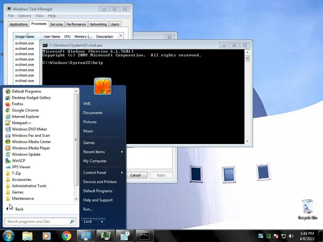Click Cancel in the background dialog
323x242 pixels.
tap(135, 175)
